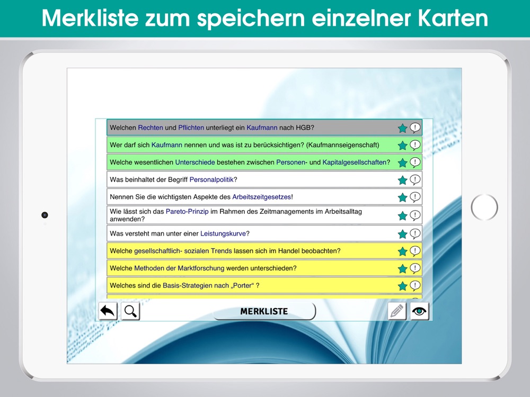Screen dimensions: 530x397
Task: Click the back arrow button
Action: click(x=108, y=311)
